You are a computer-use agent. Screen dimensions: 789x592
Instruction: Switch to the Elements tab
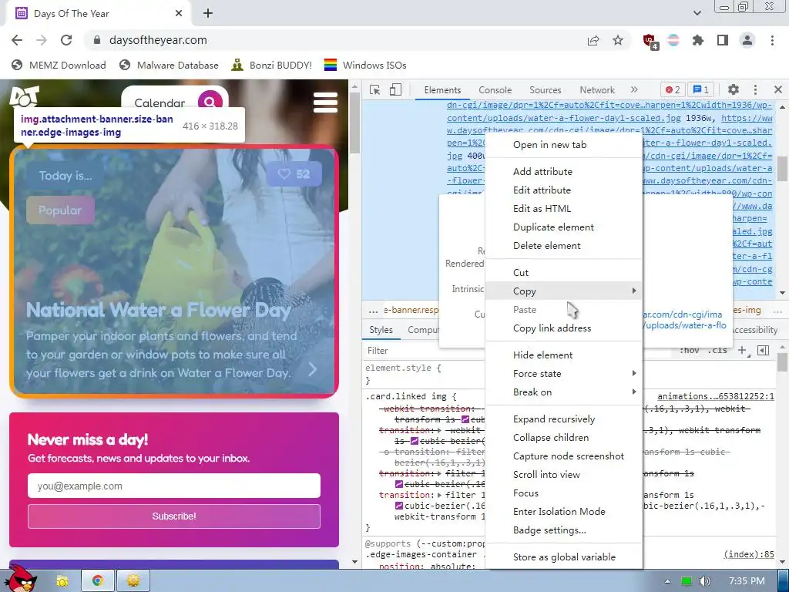(x=442, y=90)
